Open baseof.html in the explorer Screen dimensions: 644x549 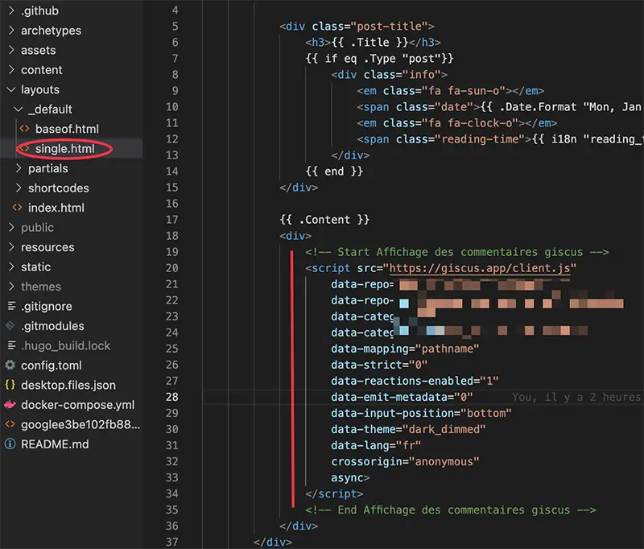(67, 129)
